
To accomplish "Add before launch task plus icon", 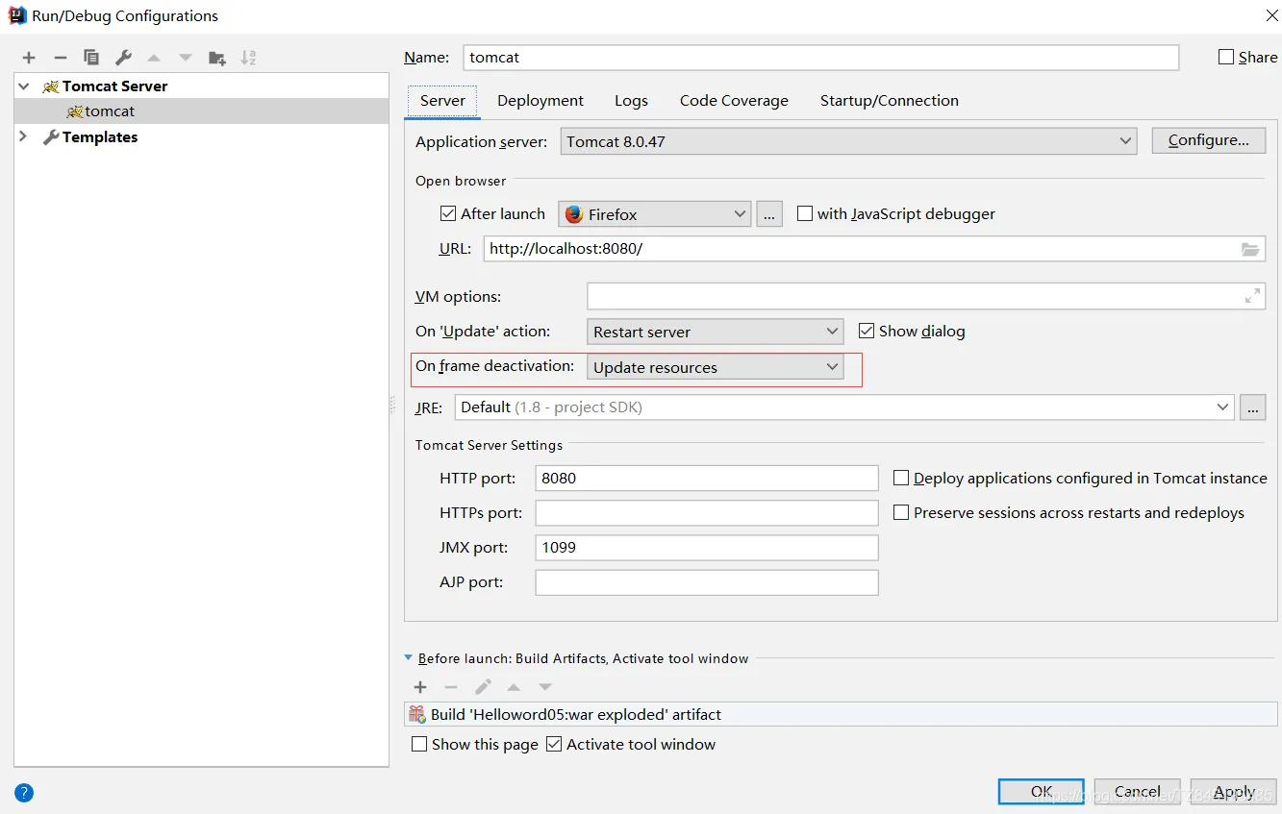I will 420,687.
